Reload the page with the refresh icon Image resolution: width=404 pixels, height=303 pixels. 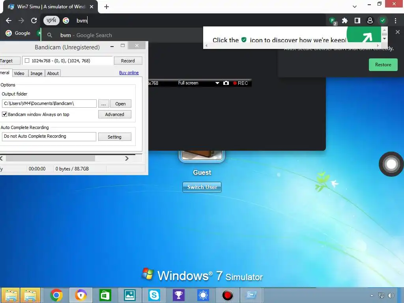(x=34, y=21)
